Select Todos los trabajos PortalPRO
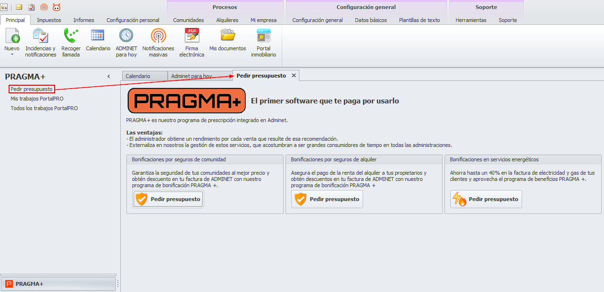 tap(44, 108)
